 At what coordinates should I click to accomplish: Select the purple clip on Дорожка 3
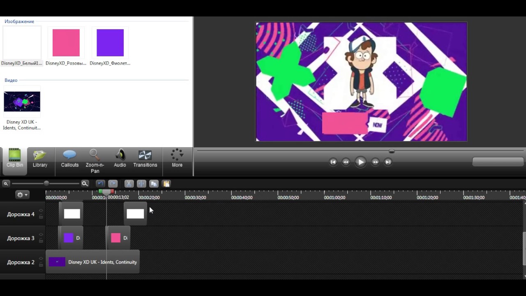[71, 238]
